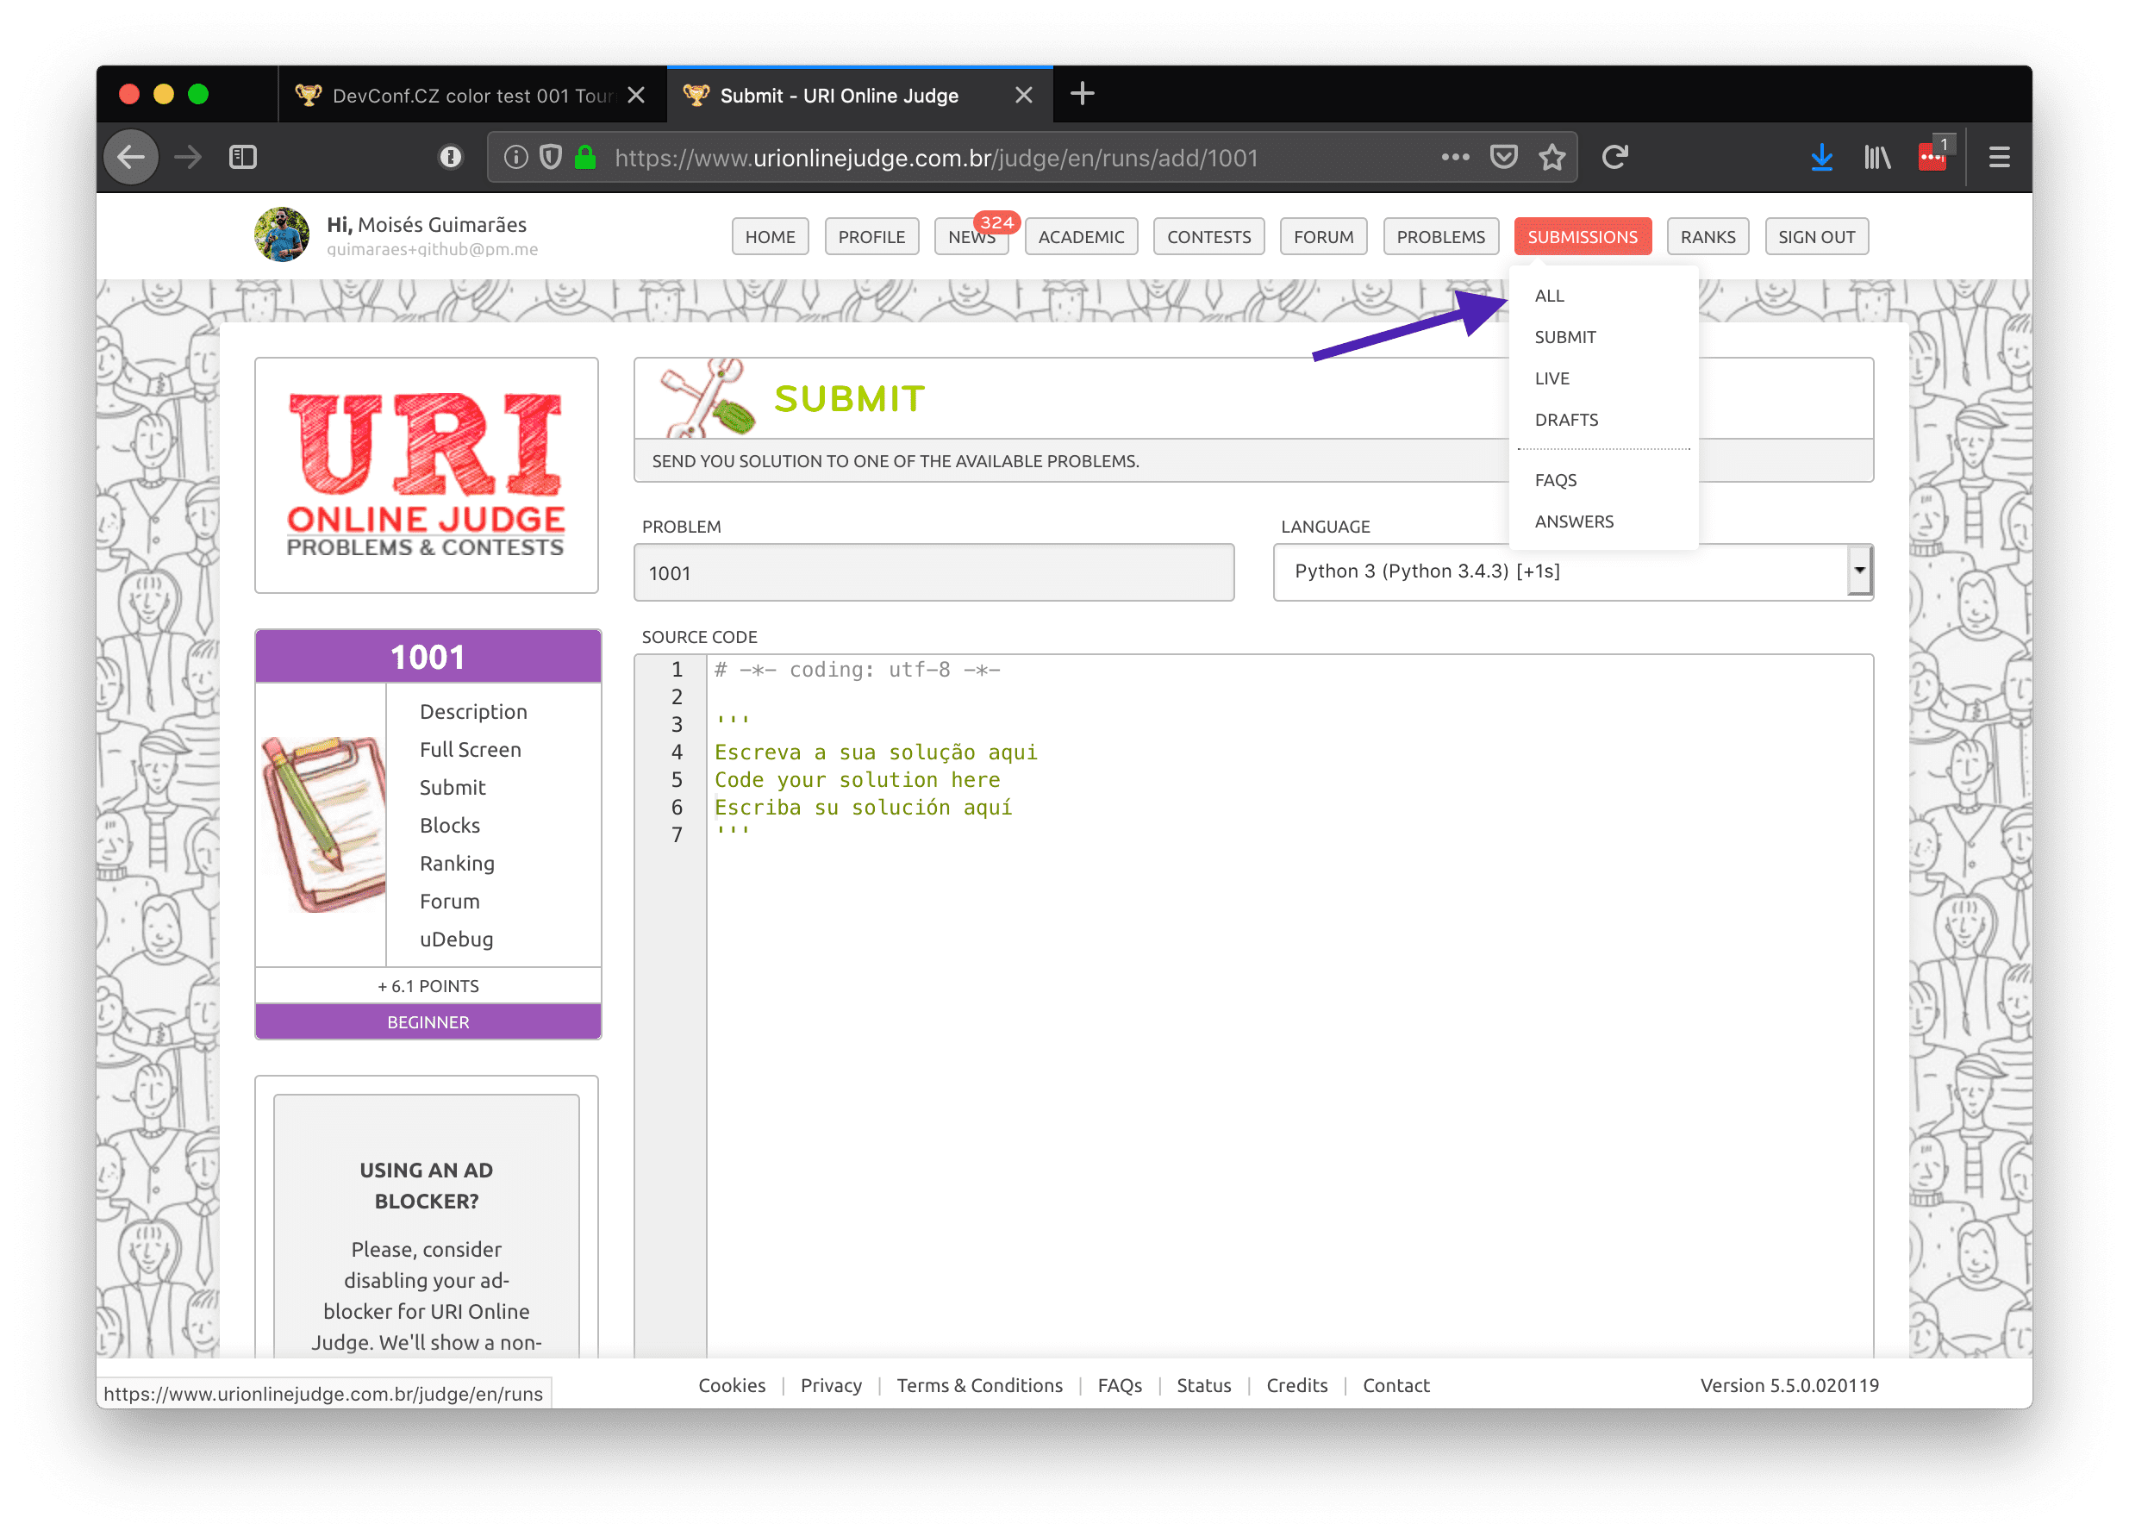
Task: Open Terms & Conditions footer link
Action: tap(979, 1385)
